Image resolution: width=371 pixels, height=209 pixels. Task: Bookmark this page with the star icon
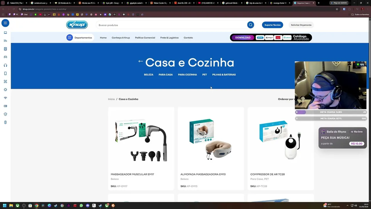pyautogui.click(x=337, y=9)
